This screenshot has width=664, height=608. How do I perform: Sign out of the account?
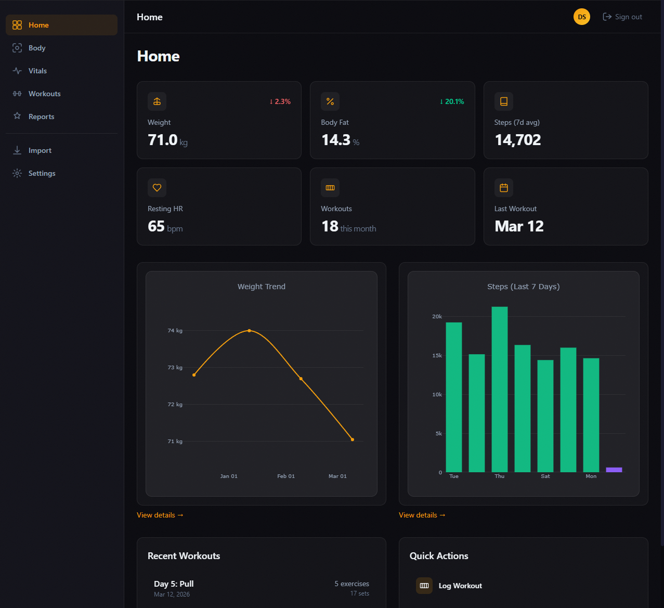(622, 17)
